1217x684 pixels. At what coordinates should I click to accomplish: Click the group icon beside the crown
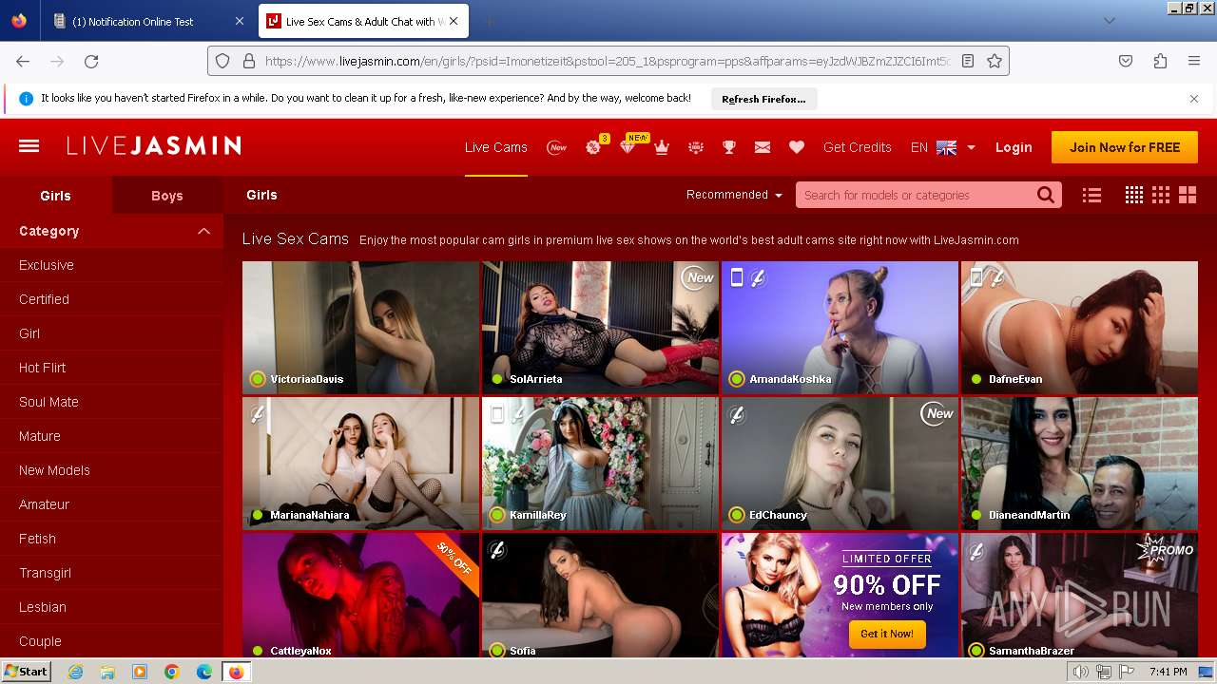696,147
